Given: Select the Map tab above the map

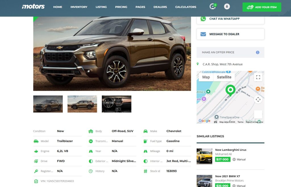Looking at the screenshot, I should [x=206, y=77].
